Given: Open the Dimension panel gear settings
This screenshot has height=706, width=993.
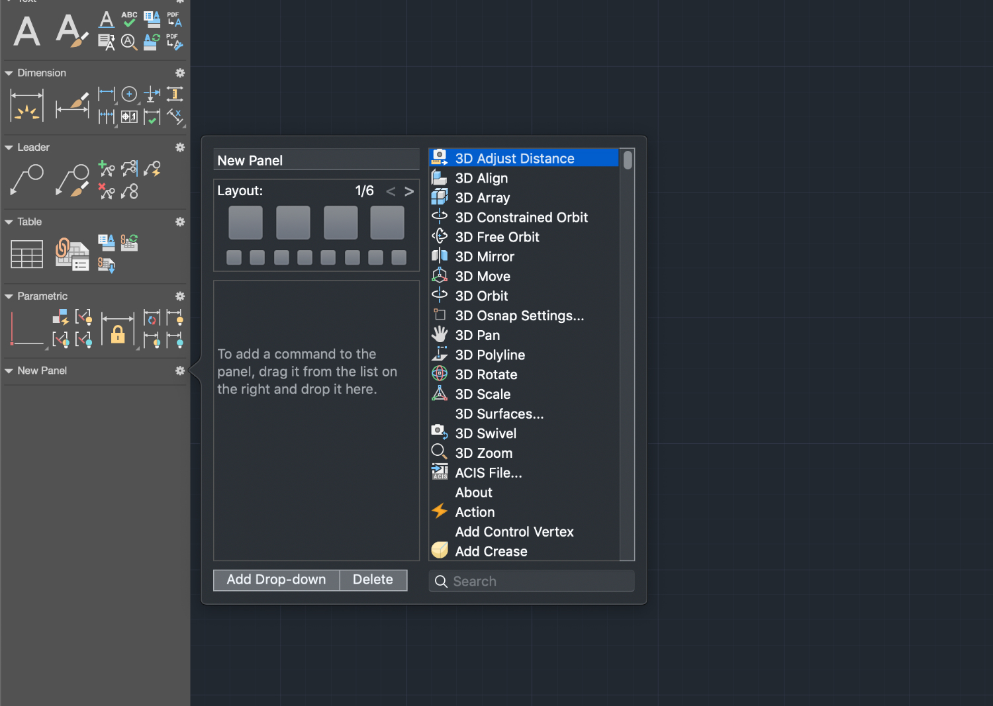Looking at the screenshot, I should tap(179, 73).
